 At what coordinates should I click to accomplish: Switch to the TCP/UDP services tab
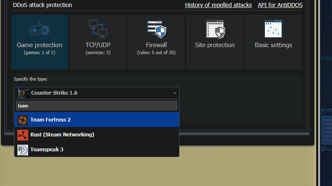coord(98,42)
